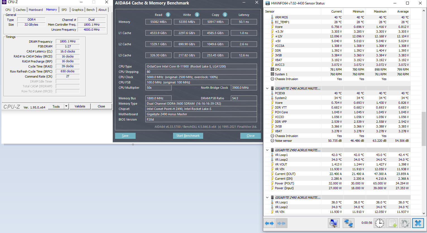Click the Memory Read value 55082 MB/s
This screenshot has width=427, height=233.
click(159, 22)
